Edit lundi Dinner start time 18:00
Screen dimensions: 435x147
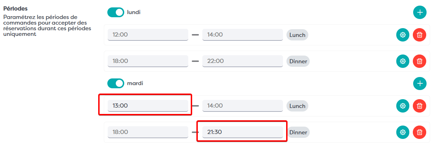[x=148, y=61]
